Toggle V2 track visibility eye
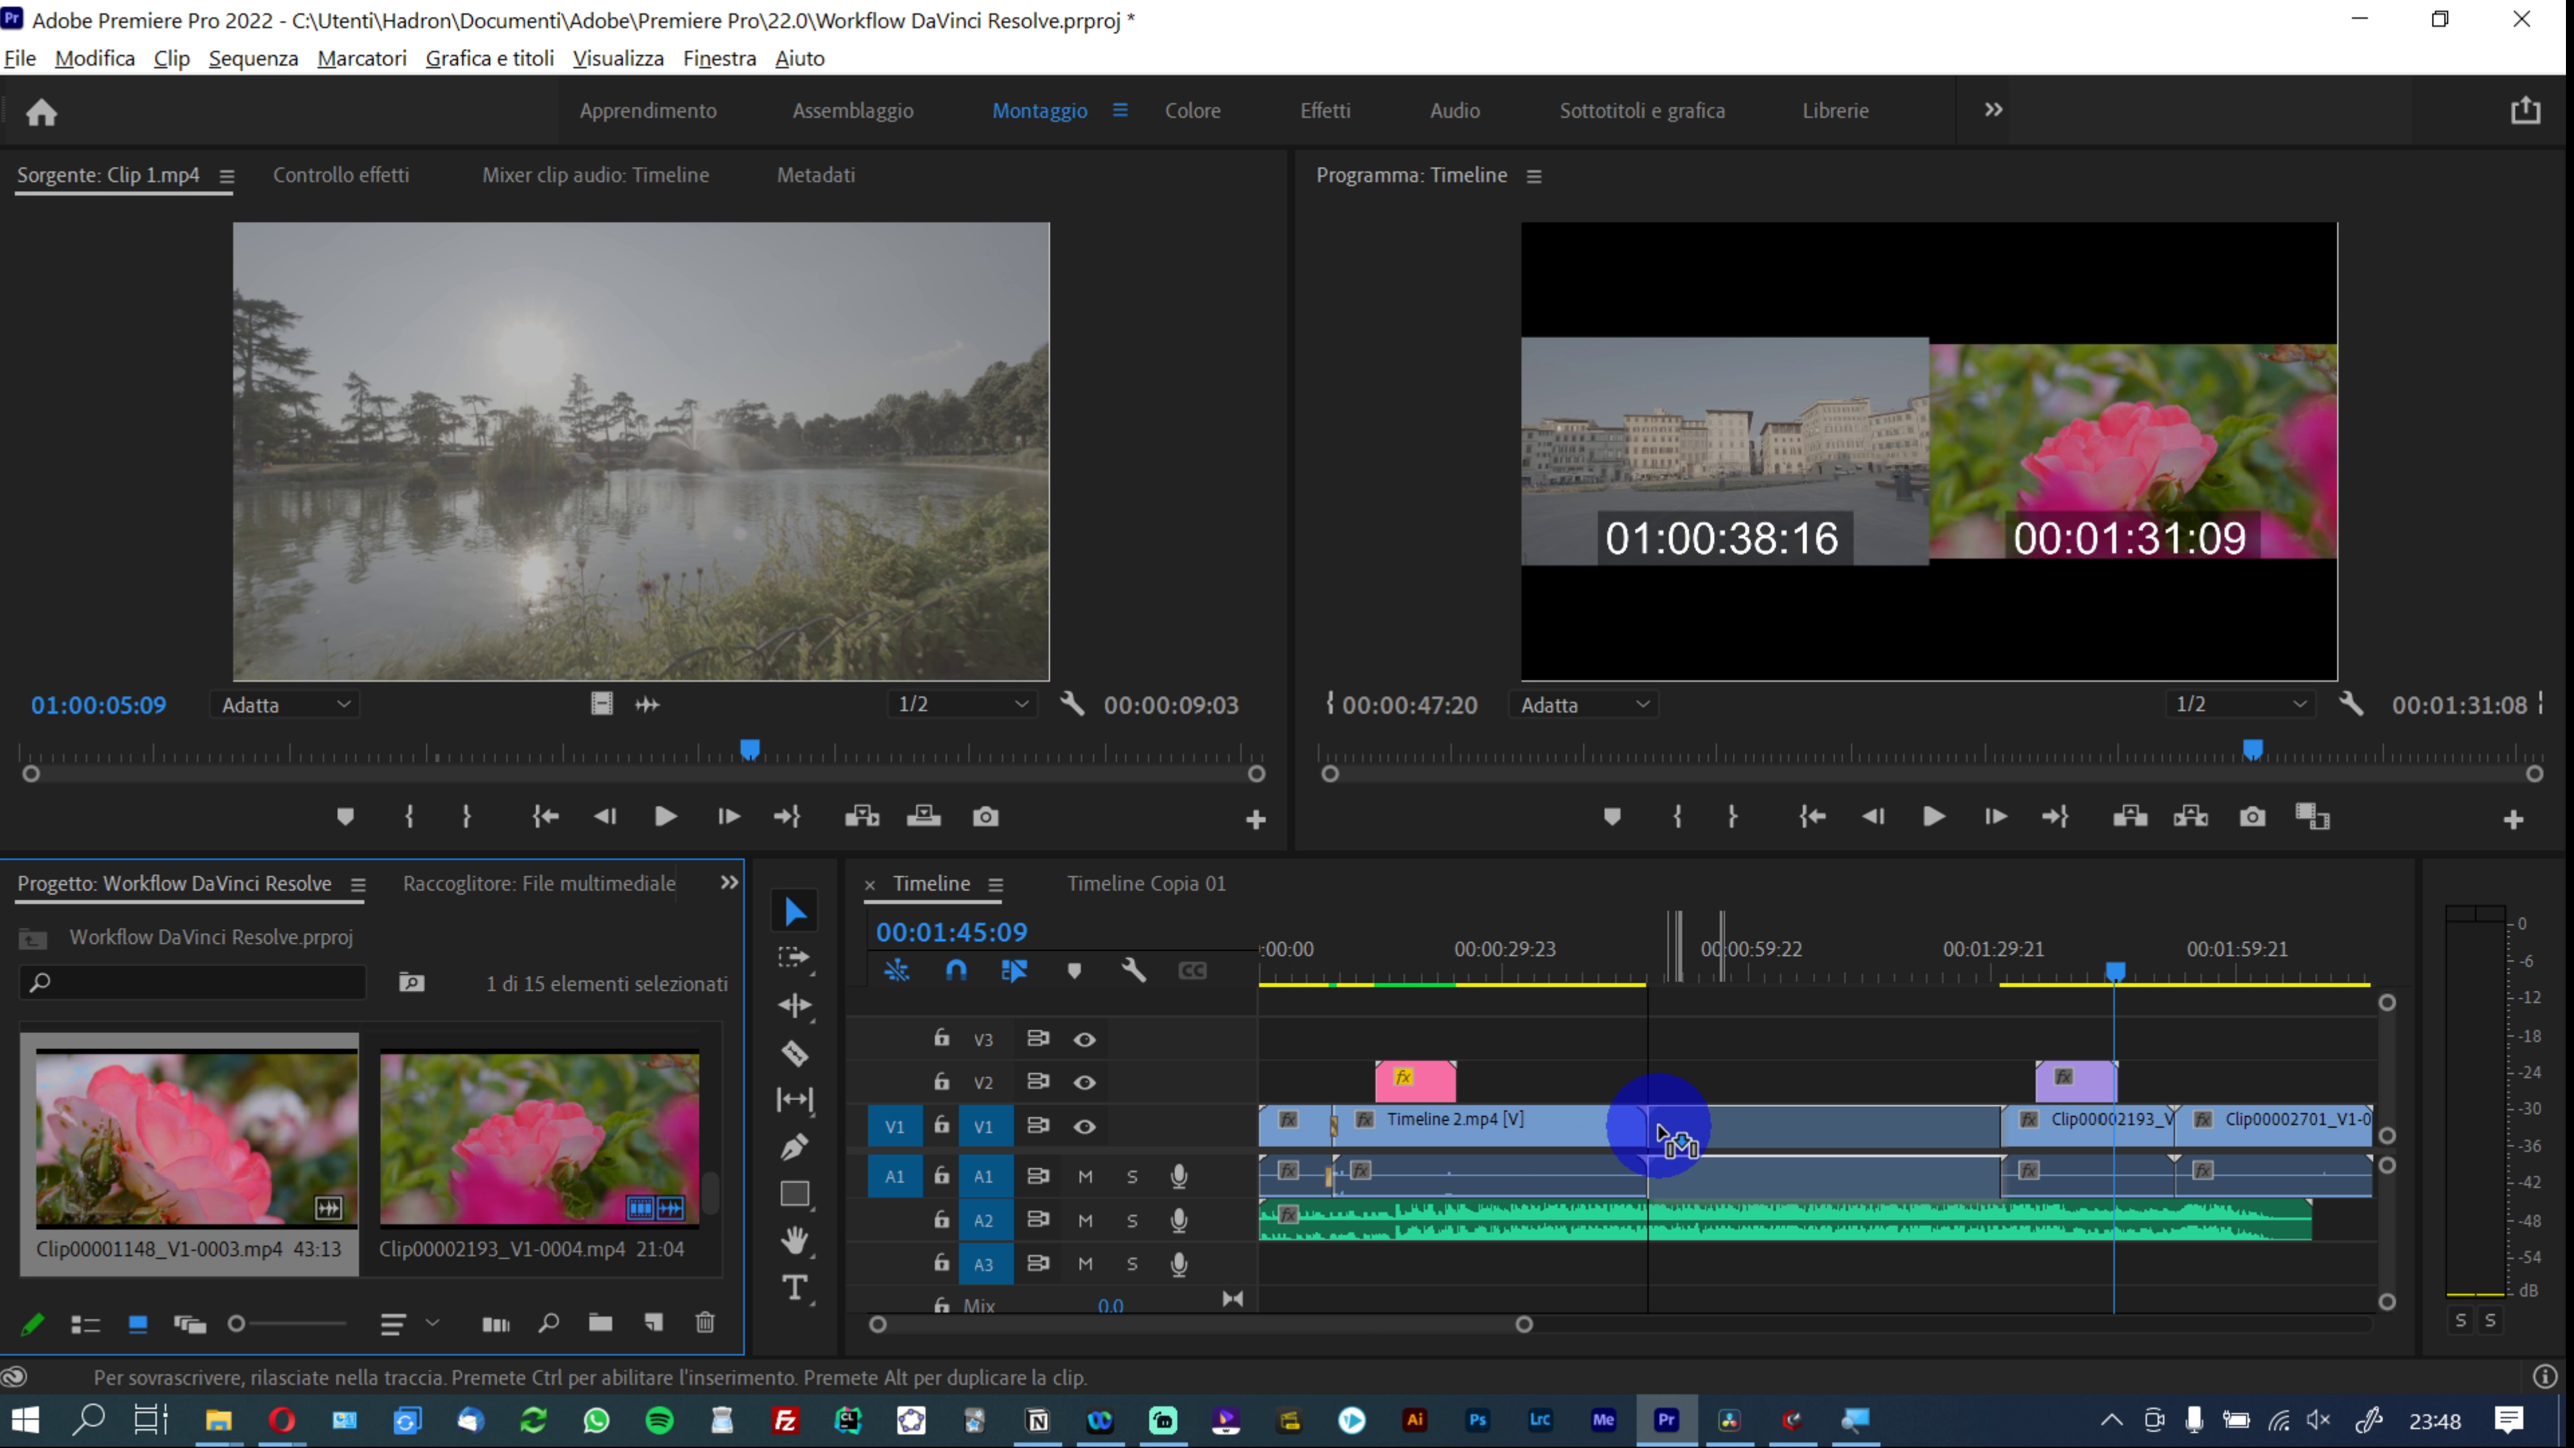The image size is (2574, 1448). [x=1084, y=1082]
